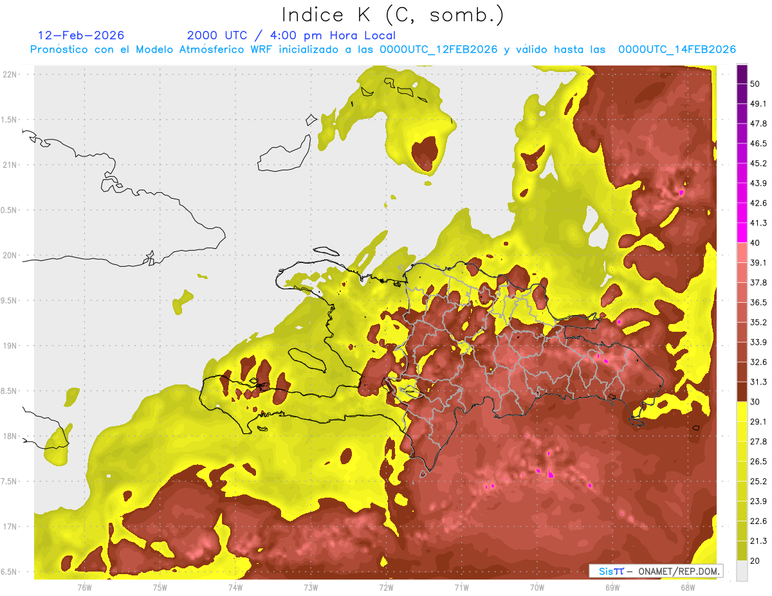
Task: Click the 68W longitude axis label
Action: pos(688,588)
